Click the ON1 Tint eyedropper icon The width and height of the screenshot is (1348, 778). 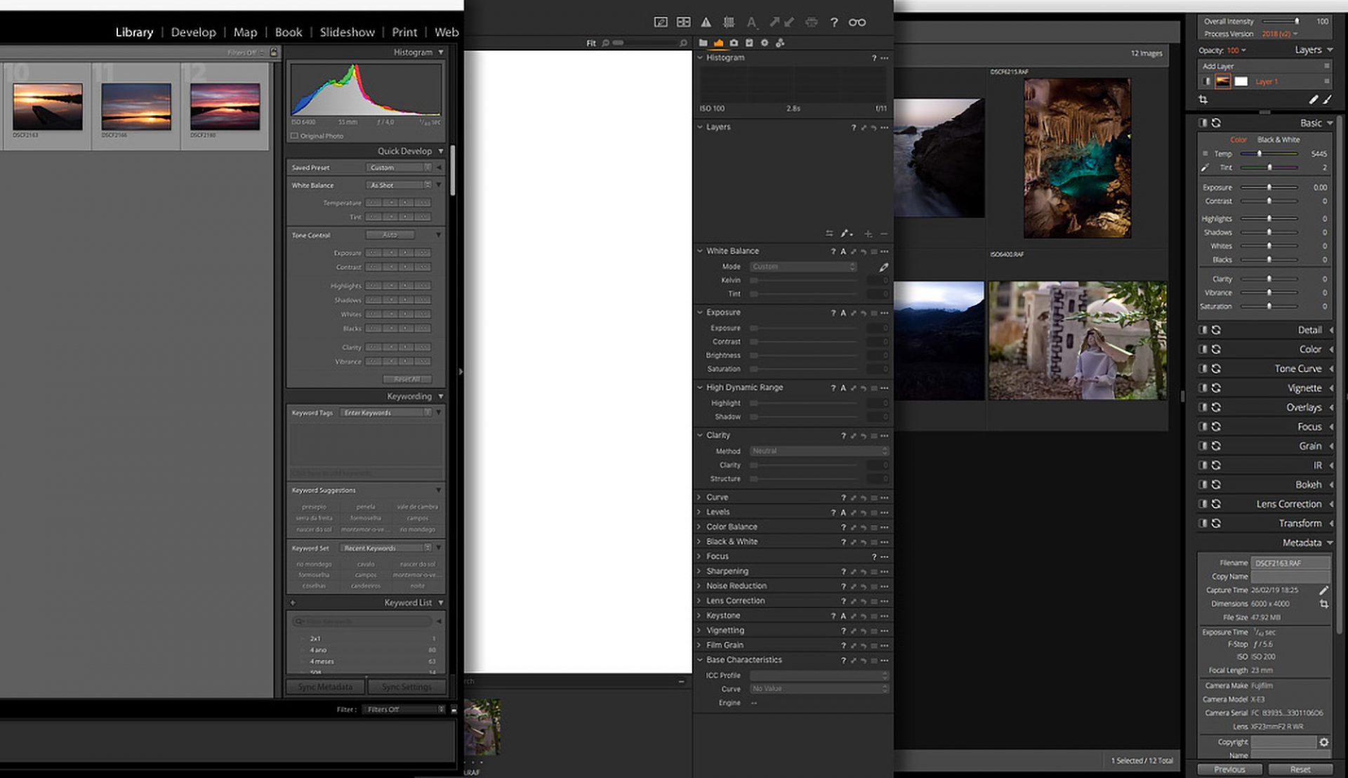pyautogui.click(x=1205, y=168)
